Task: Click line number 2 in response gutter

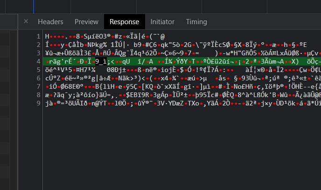Action: [38, 45]
